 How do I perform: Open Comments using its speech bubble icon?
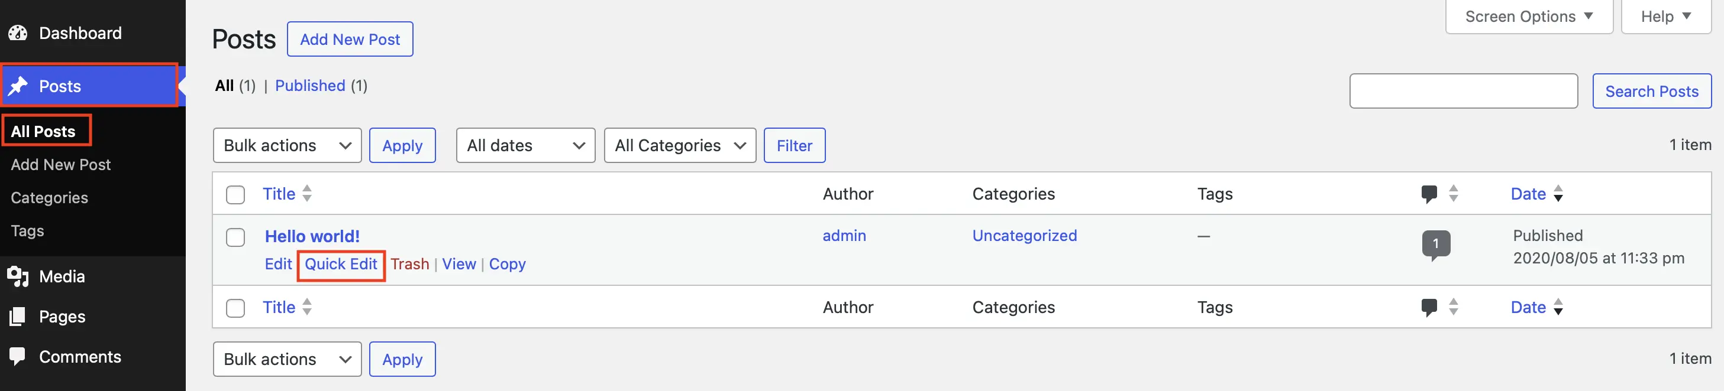tap(18, 356)
